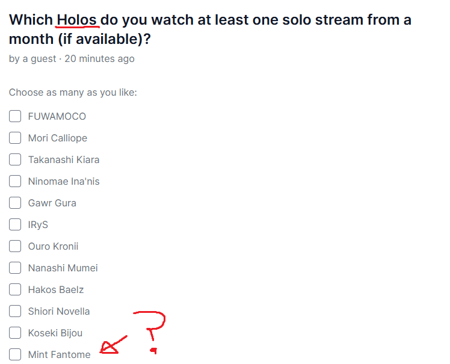This screenshot has height=364, width=450.
Task: Tick the Mint Fantome checkbox
Action: click(15, 354)
